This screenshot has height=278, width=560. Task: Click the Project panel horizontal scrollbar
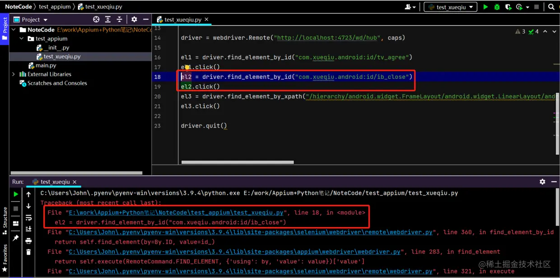pos(76,173)
